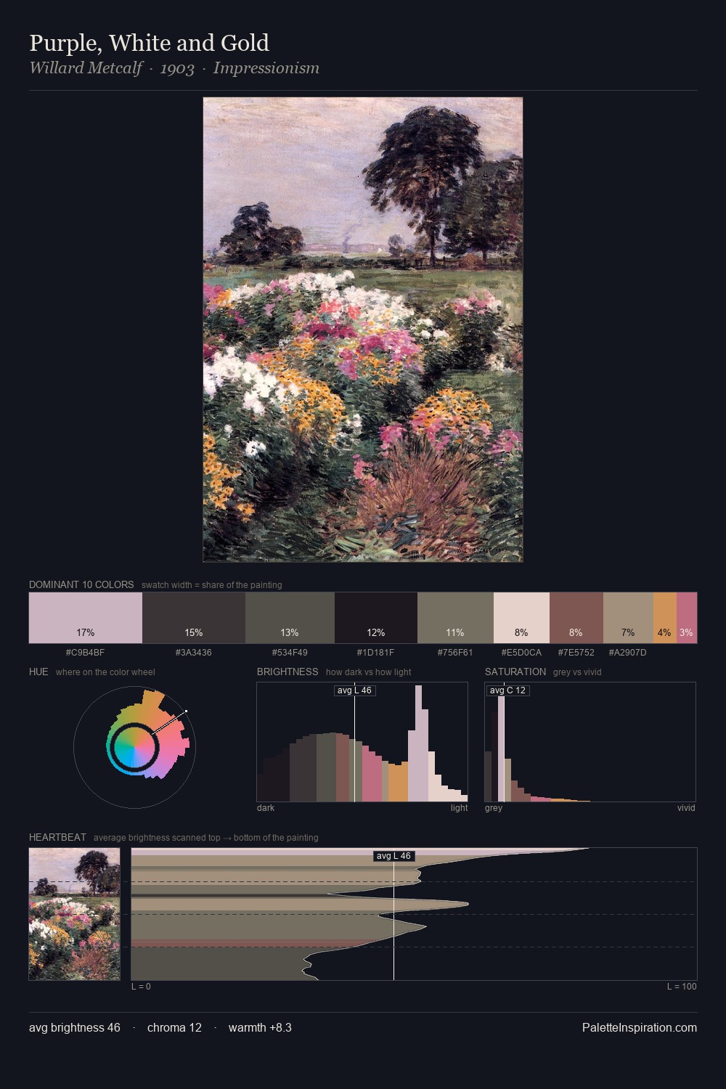This screenshot has height=1089, width=726.
Task: Open the PaletteInspiration.com link
Action: pos(640,1027)
